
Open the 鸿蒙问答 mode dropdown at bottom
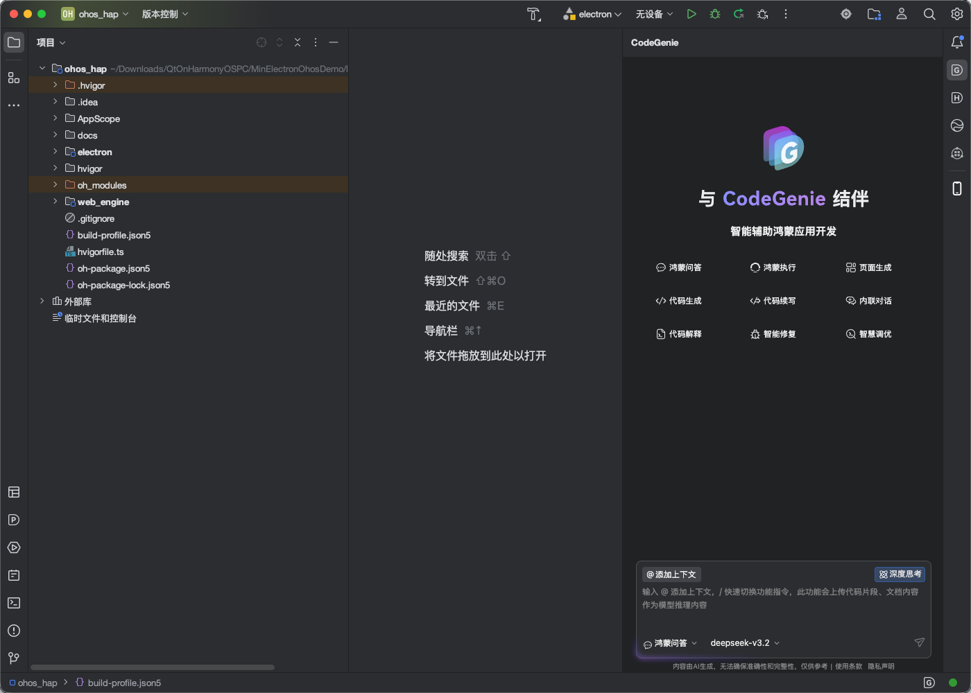click(670, 643)
